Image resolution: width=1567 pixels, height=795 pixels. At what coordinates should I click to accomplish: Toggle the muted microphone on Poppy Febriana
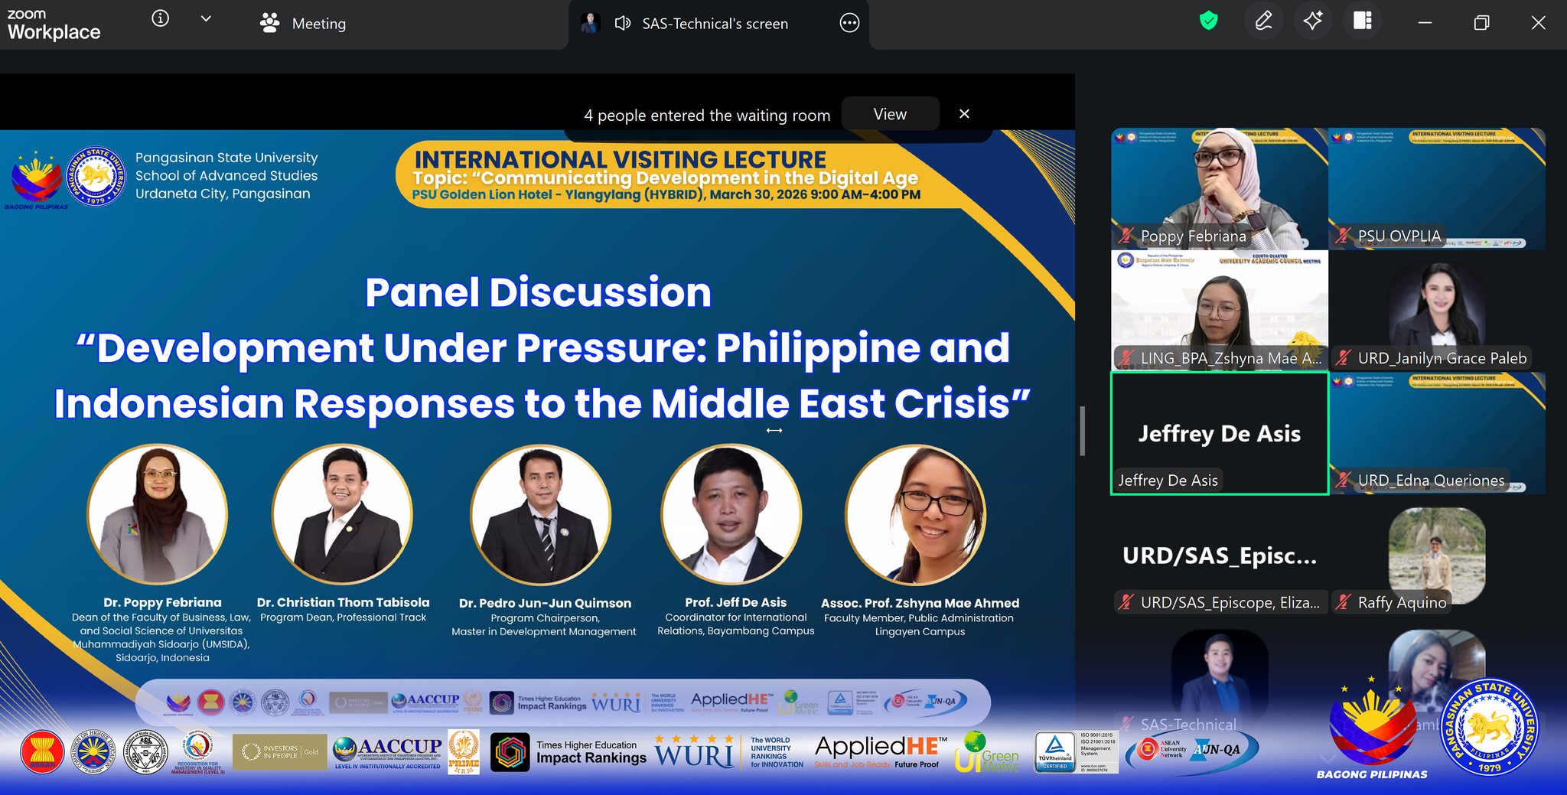click(x=1126, y=236)
